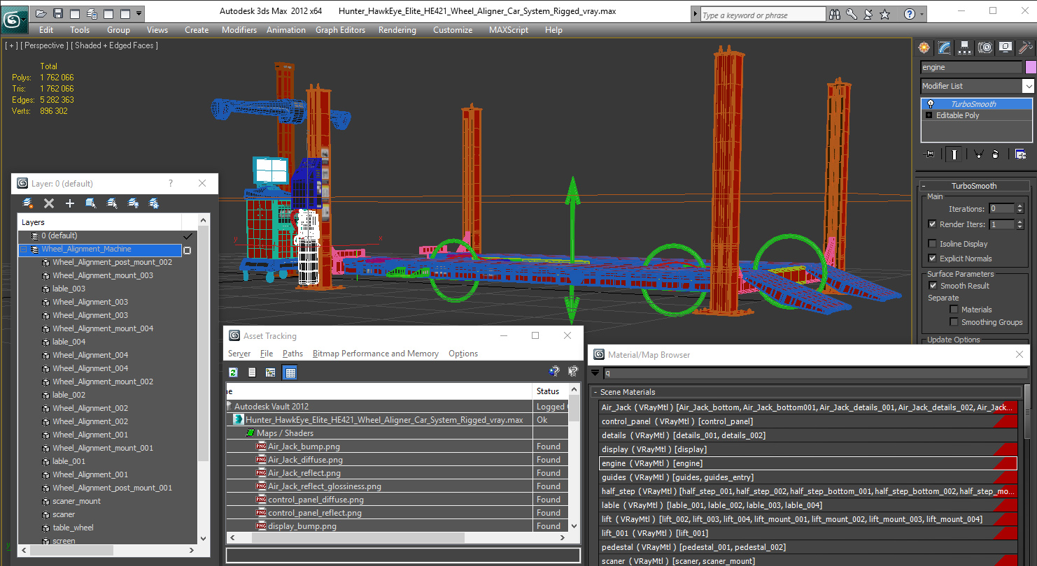The width and height of the screenshot is (1037, 566).
Task: Click the Pin Stack icon
Action: tap(929, 154)
